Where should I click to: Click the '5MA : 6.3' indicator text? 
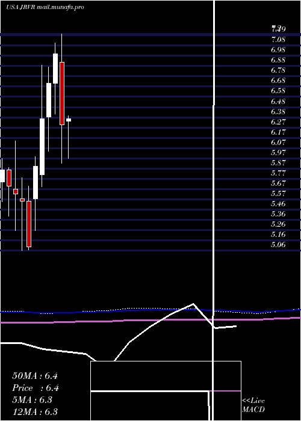(33, 400)
